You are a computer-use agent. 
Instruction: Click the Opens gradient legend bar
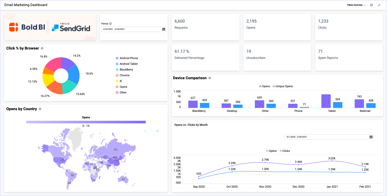pyautogui.click(x=86, y=122)
